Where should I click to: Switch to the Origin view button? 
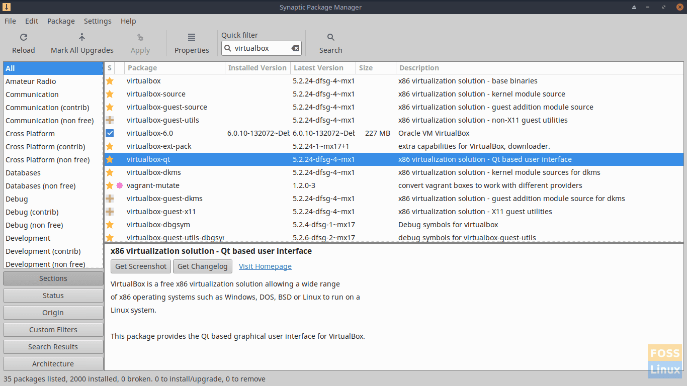(x=53, y=313)
